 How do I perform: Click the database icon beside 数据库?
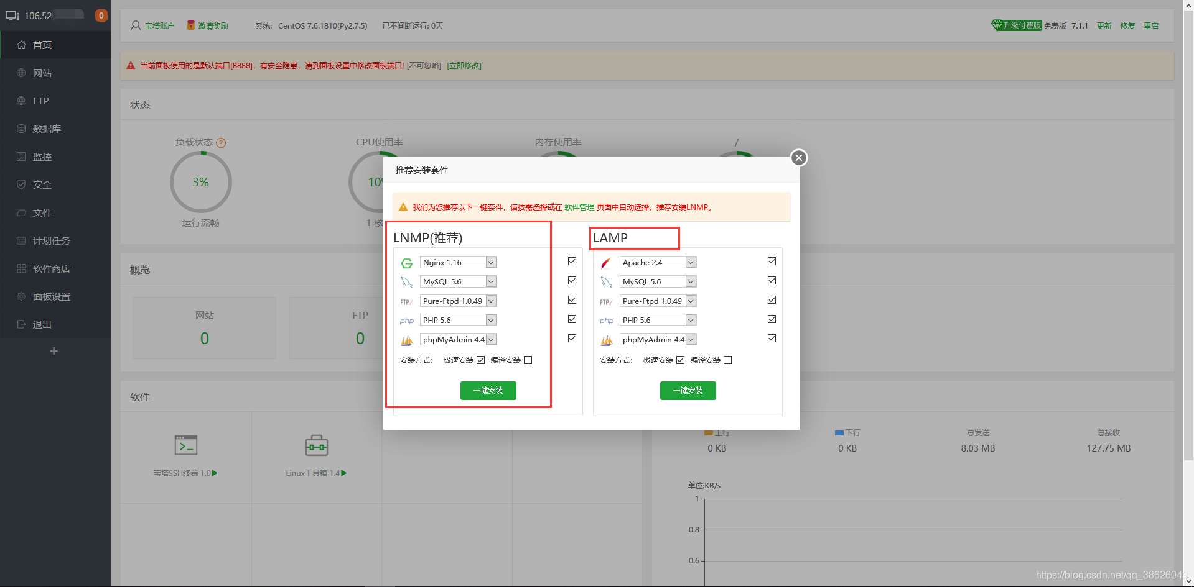click(x=21, y=129)
